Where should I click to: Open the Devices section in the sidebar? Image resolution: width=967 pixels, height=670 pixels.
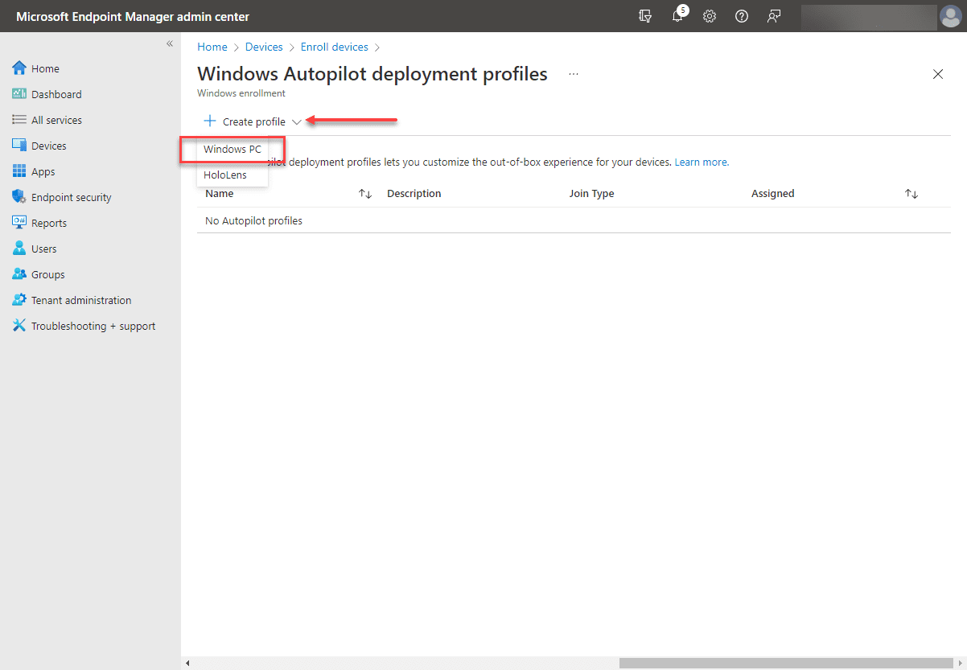pos(49,145)
